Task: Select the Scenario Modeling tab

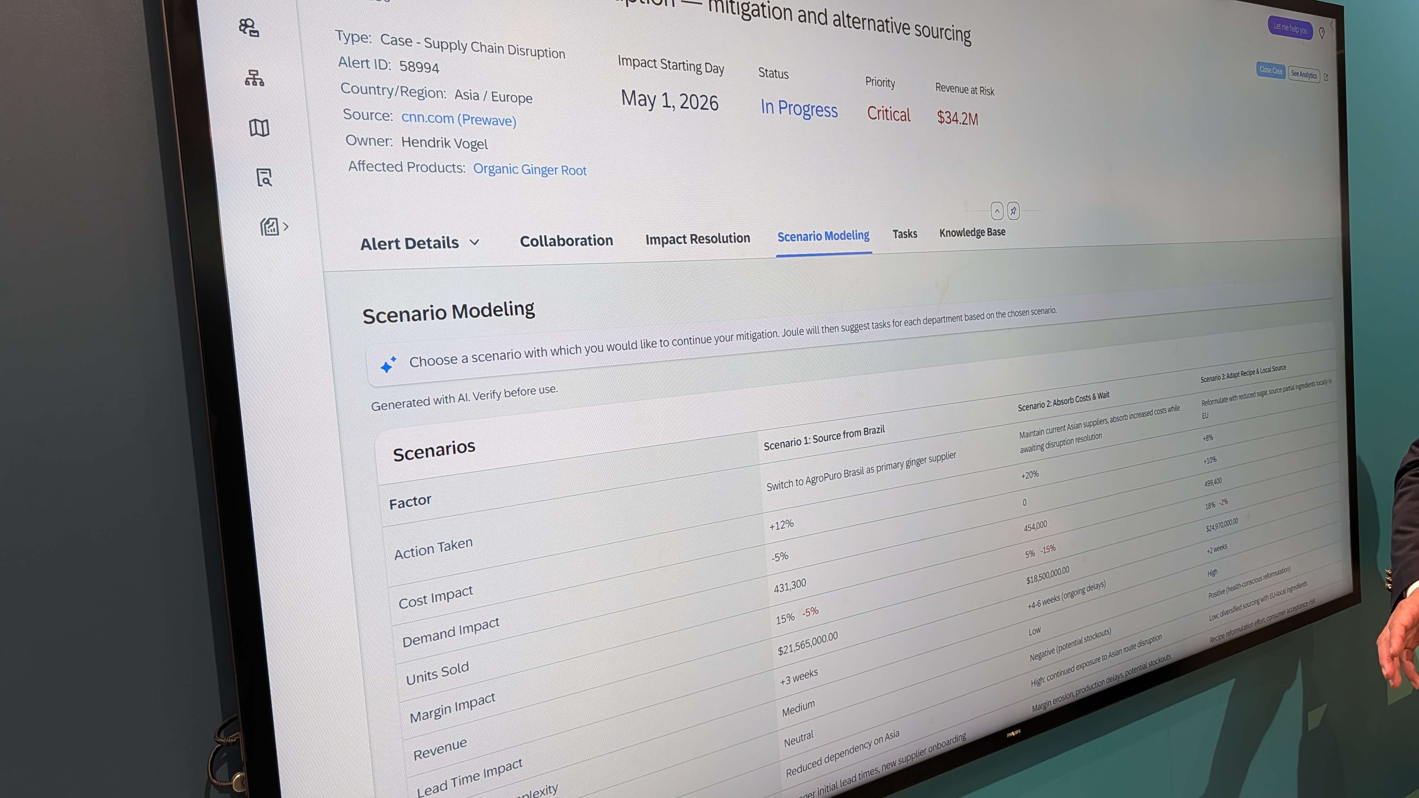Action: point(823,236)
